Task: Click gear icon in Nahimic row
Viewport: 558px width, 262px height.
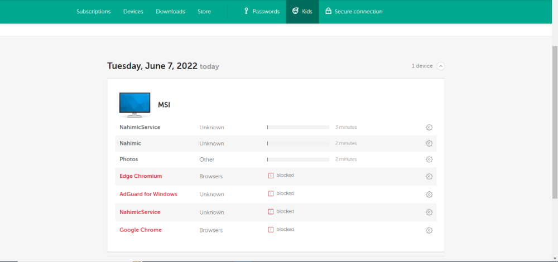Action: click(x=429, y=143)
